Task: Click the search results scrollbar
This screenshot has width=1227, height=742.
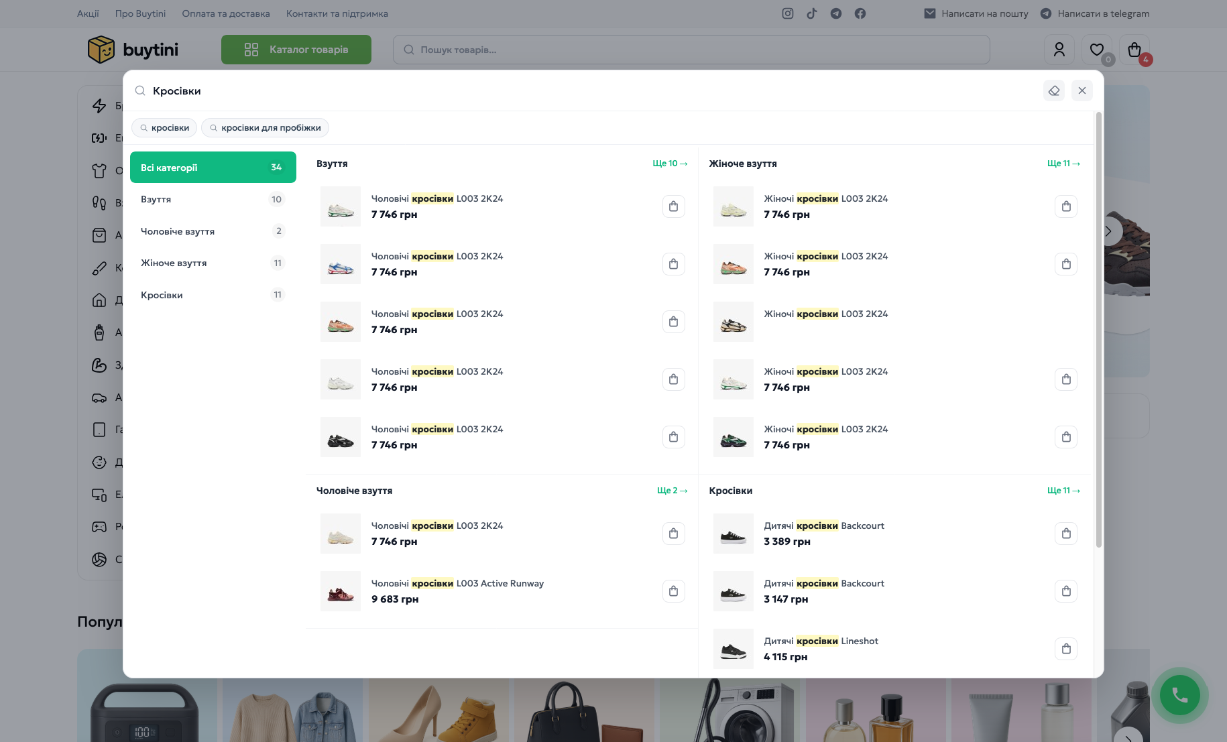Action: (1098, 330)
